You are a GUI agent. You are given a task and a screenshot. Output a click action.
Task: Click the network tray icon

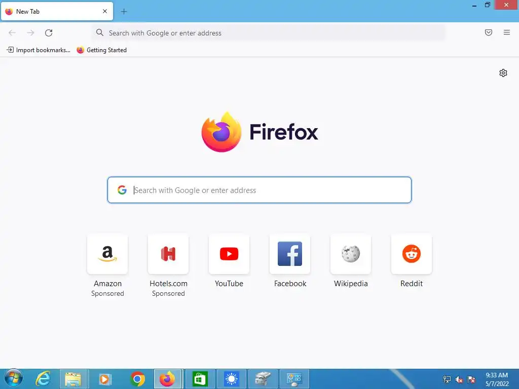[x=447, y=379]
